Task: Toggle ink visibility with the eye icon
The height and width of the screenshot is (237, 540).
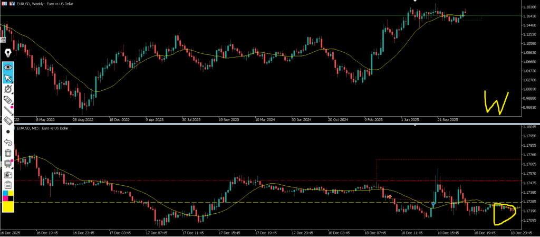Action: click(x=8, y=68)
